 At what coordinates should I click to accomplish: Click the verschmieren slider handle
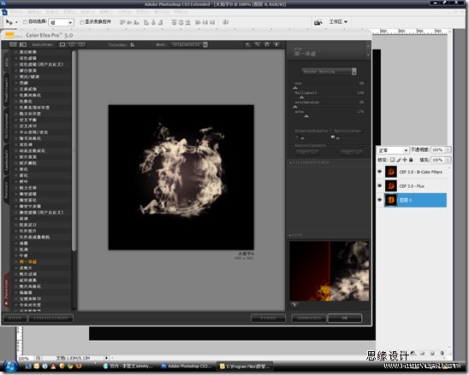tap(295, 107)
